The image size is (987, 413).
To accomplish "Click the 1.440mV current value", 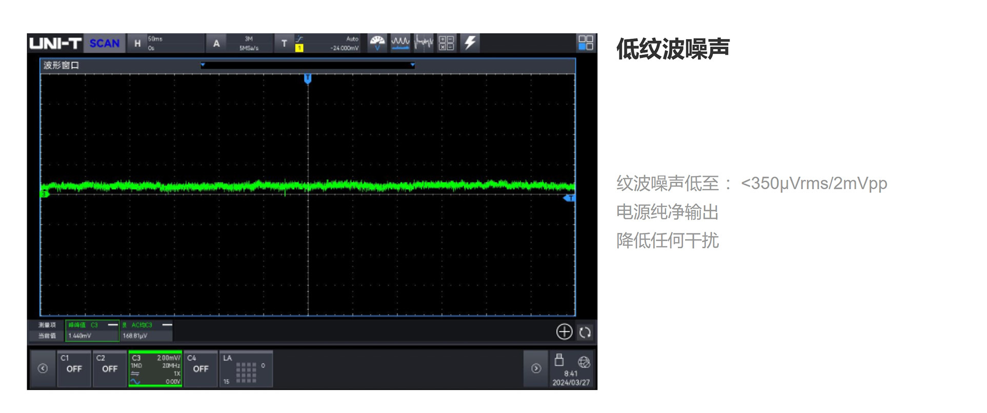I will pyautogui.click(x=79, y=336).
